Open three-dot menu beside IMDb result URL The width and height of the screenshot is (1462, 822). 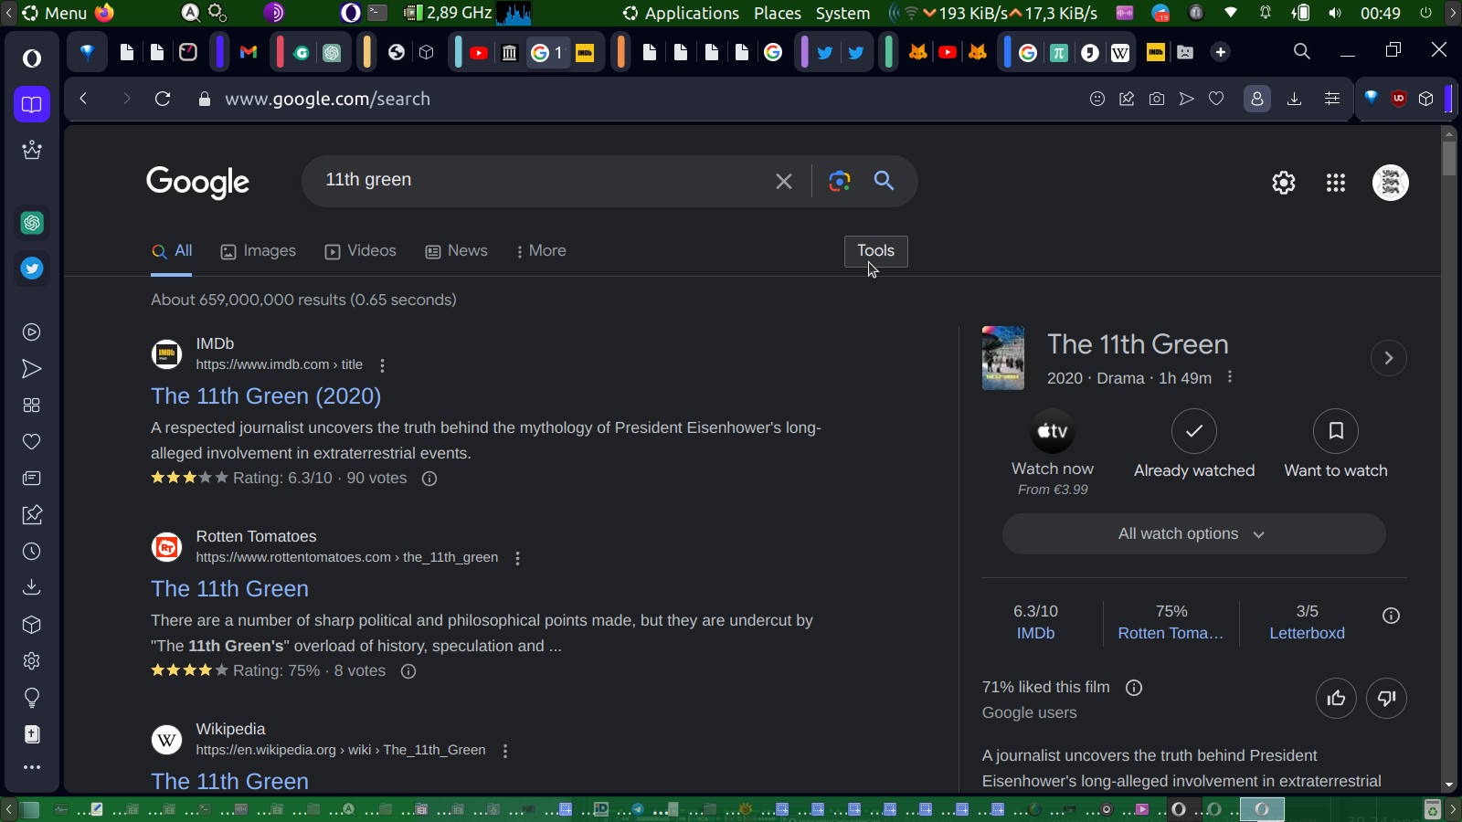(x=382, y=365)
